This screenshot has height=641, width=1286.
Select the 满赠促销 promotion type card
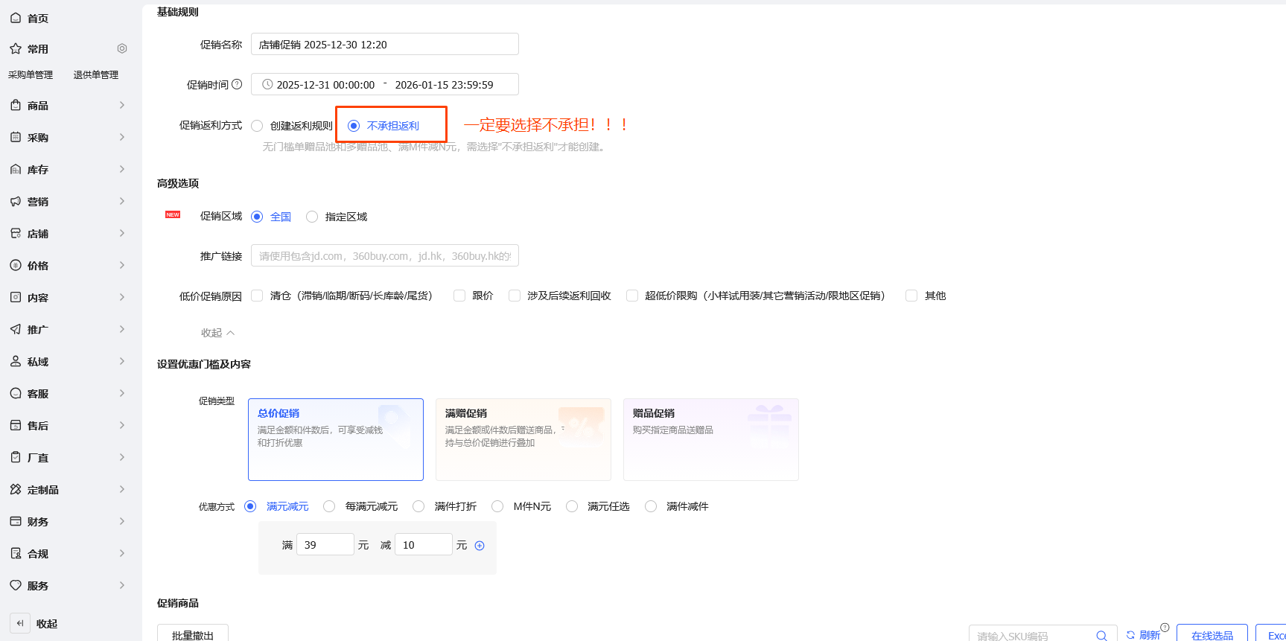pyautogui.click(x=523, y=439)
